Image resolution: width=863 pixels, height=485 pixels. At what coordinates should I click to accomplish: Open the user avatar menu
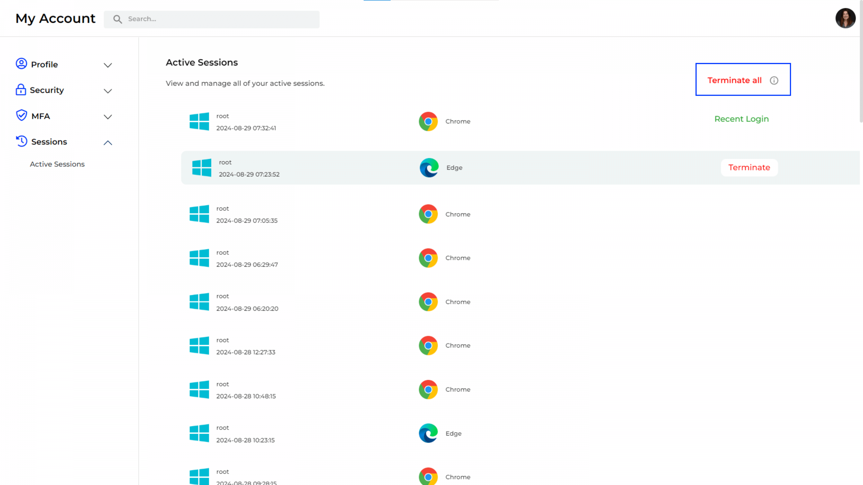[845, 18]
